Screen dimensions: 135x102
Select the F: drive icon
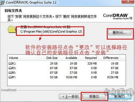[x=11, y=77]
